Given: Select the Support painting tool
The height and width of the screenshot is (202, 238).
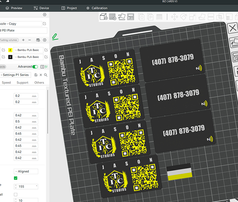Looking at the screenshot, I should (229, 17).
